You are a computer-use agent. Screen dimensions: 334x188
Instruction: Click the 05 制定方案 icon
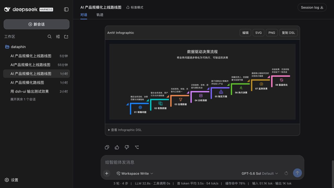(x=221, y=92)
